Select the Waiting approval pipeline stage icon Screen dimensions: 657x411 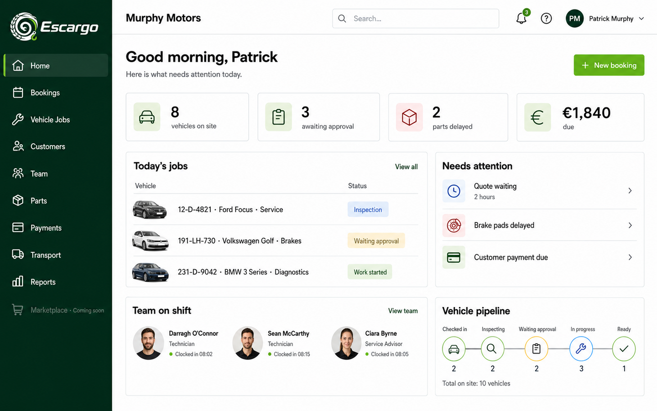537,349
